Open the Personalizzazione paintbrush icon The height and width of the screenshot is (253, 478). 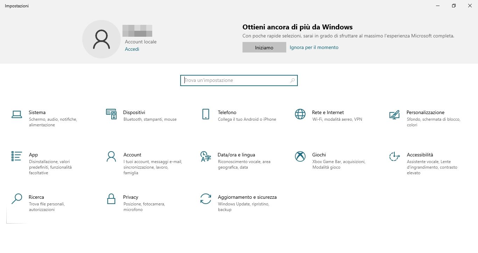pyautogui.click(x=394, y=114)
